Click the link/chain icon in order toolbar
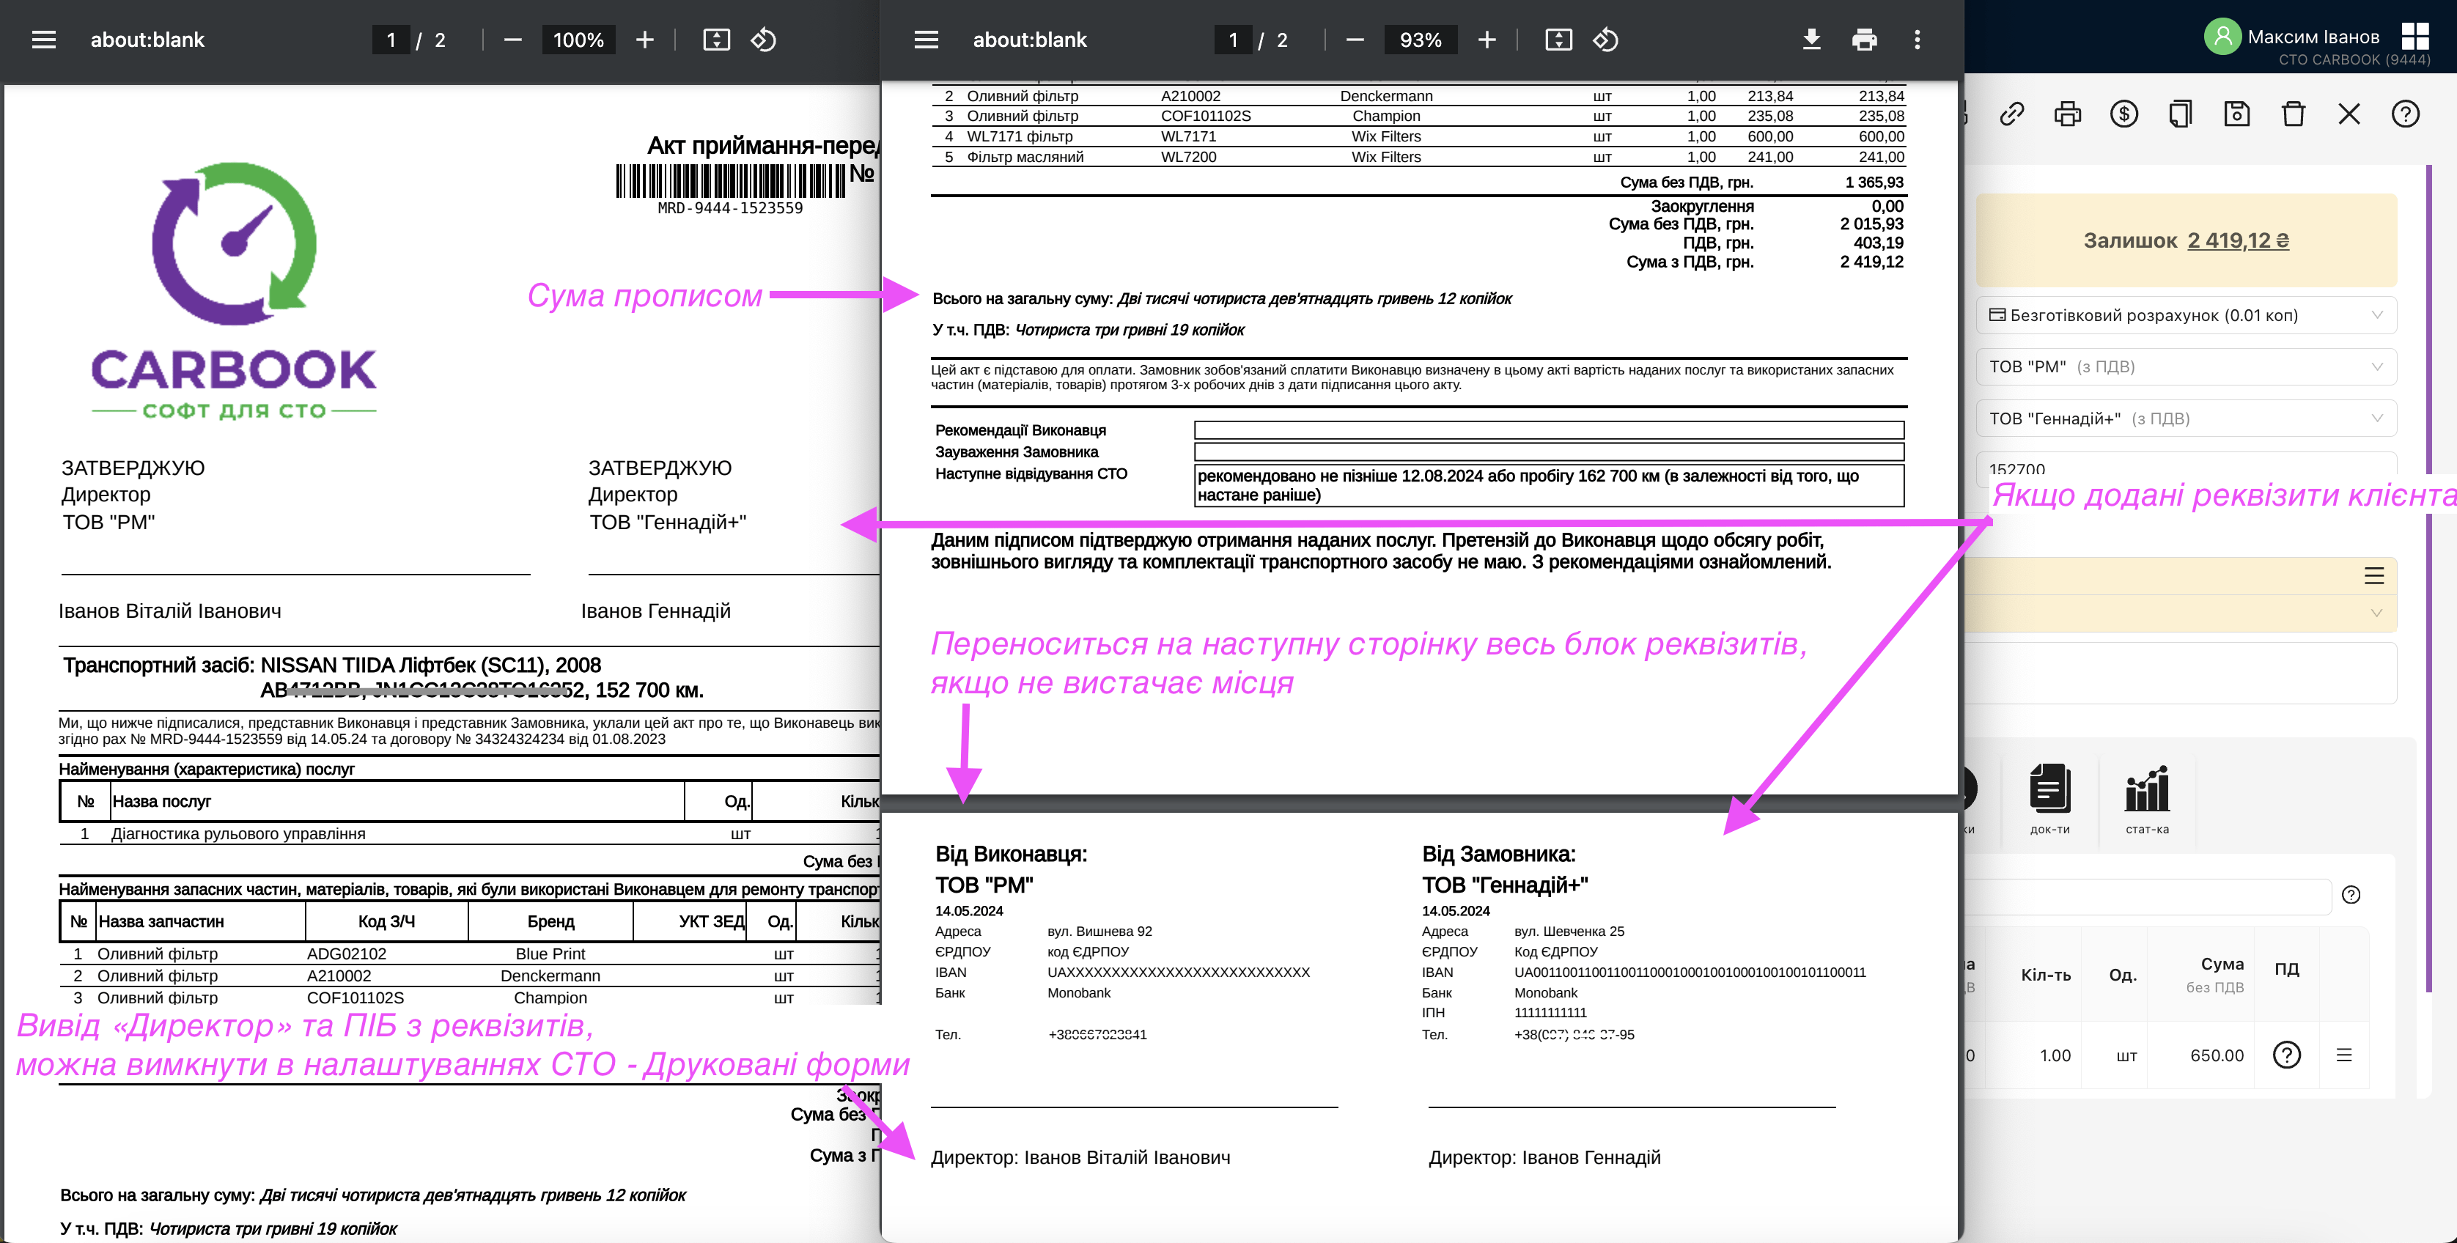2457x1243 pixels. tap(2011, 114)
